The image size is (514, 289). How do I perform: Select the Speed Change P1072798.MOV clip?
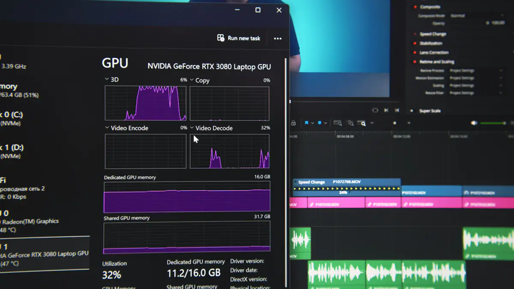(347, 187)
